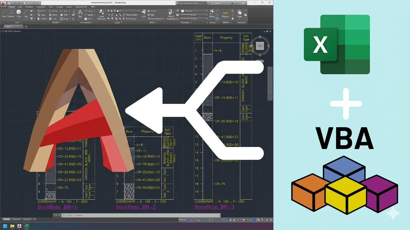This screenshot has width=410, height=230.
Task: Click the color swatch in Properties panel
Action: click(x=182, y=11)
